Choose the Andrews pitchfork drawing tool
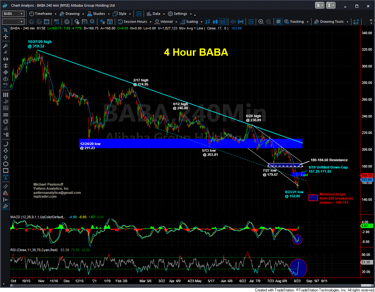375x292 pixels. click(5, 46)
